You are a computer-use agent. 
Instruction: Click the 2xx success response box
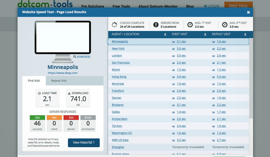tap(37, 123)
